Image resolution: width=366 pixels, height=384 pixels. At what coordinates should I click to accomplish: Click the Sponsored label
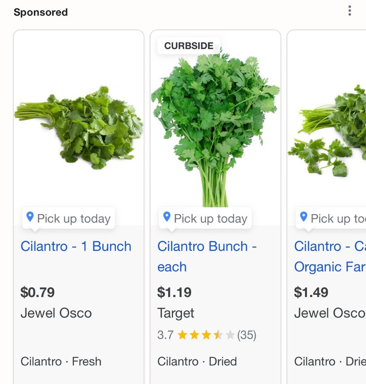point(41,12)
